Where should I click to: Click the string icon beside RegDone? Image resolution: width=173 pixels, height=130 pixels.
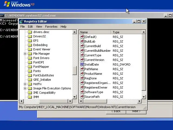tap(82, 78)
